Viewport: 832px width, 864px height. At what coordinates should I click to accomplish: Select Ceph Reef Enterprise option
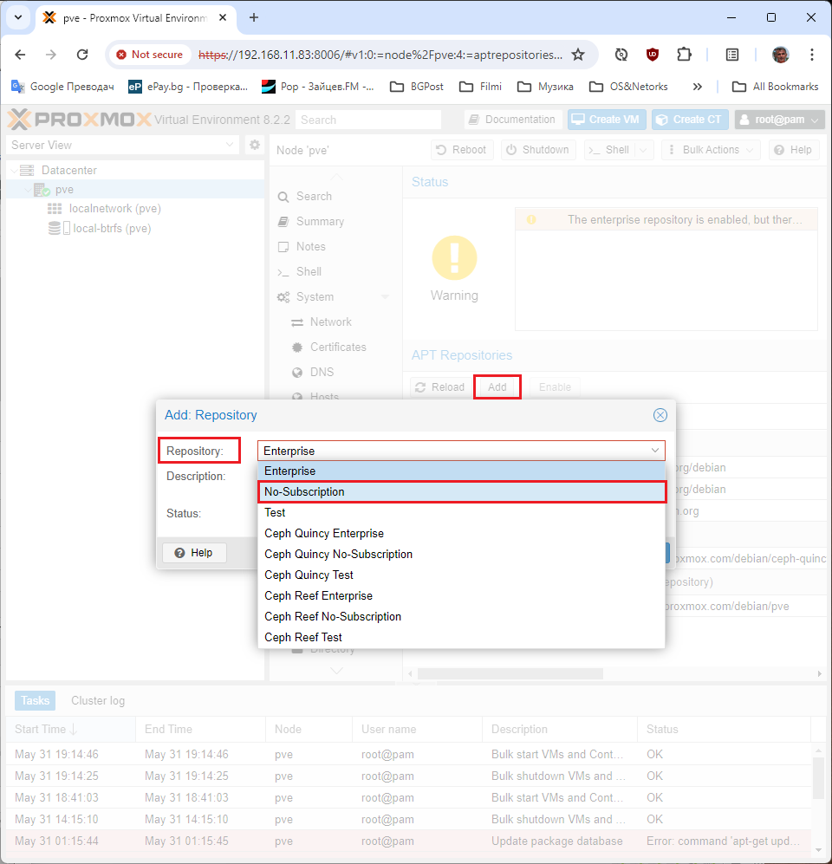click(x=462, y=595)
